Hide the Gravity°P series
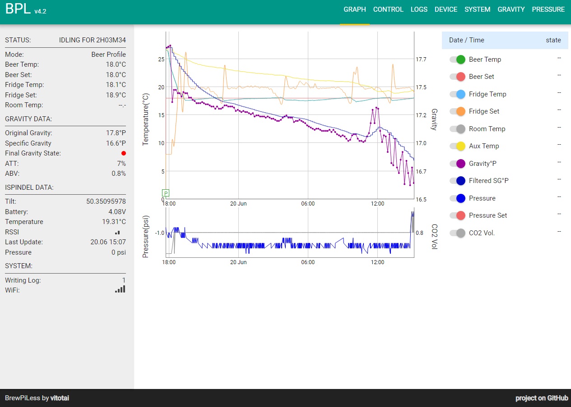 457,164
